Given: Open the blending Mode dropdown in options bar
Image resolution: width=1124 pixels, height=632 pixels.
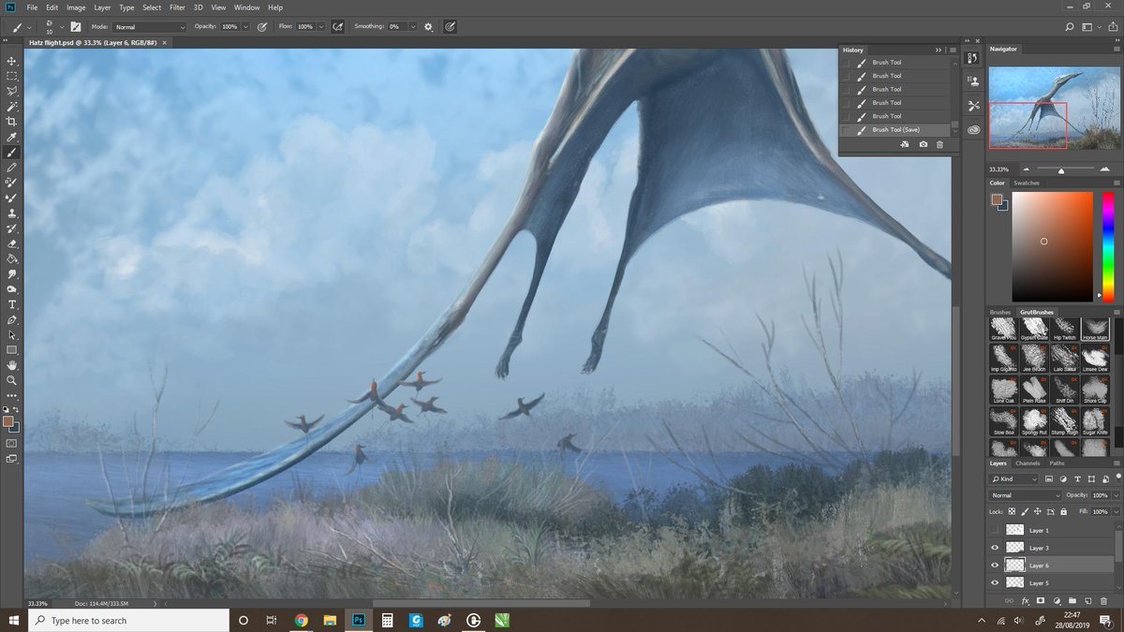Looking at the screenshot, I should click(x=150, y=27).
